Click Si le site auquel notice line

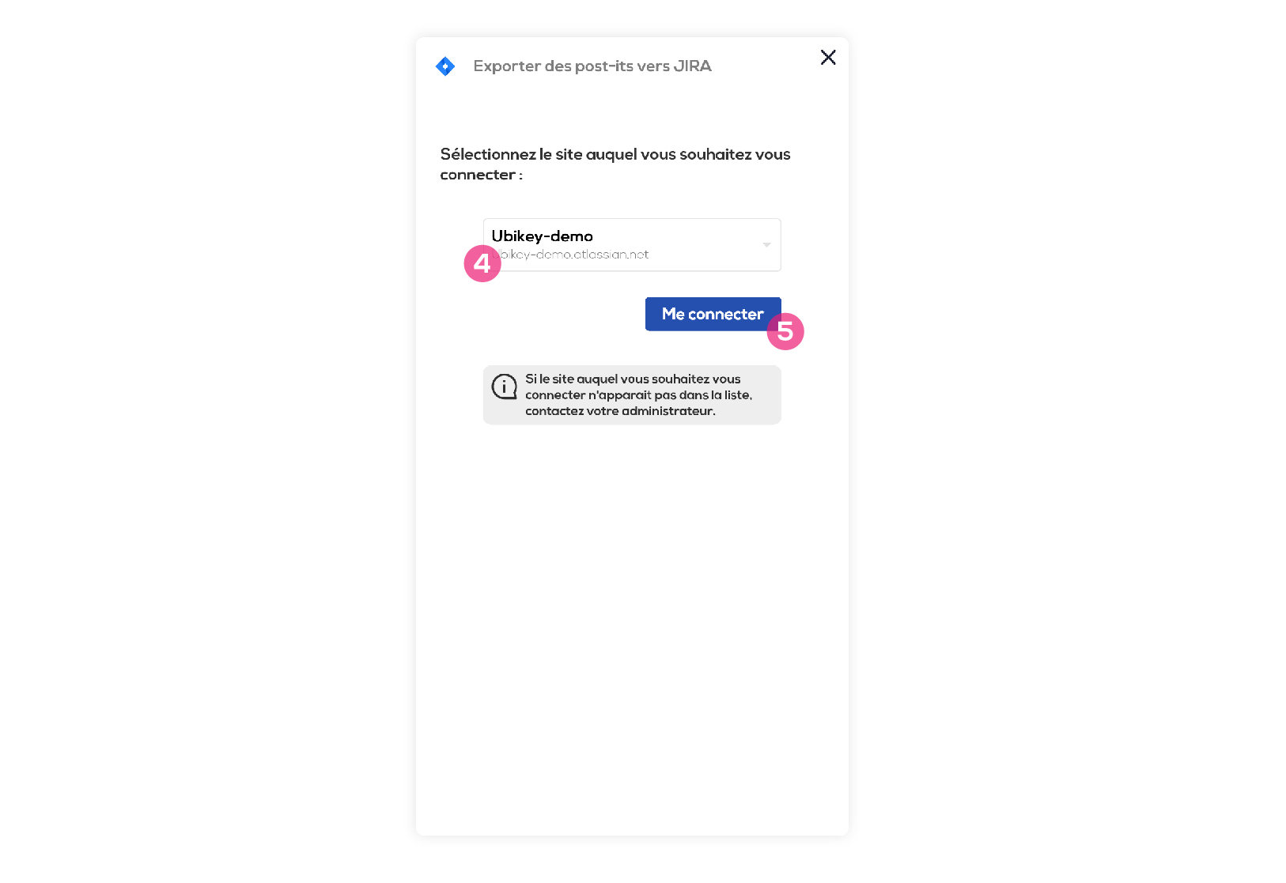[x=633, y=379]
